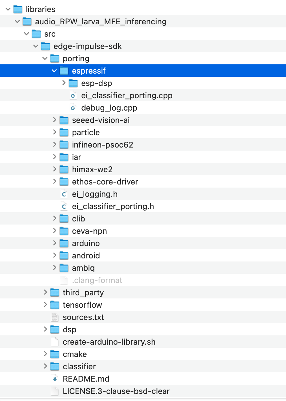This screenshot has width=286, height=401.
Task: Expand the infineon-psoc62 folder chevron
Action: 54,144
